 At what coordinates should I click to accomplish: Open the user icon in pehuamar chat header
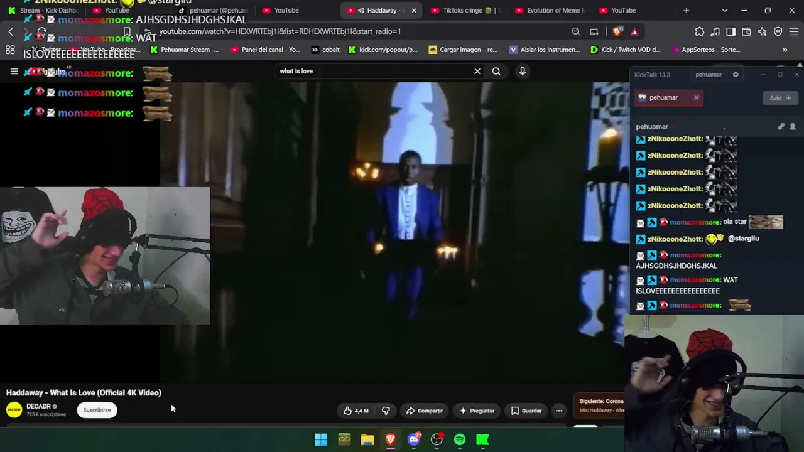point(792,126)
